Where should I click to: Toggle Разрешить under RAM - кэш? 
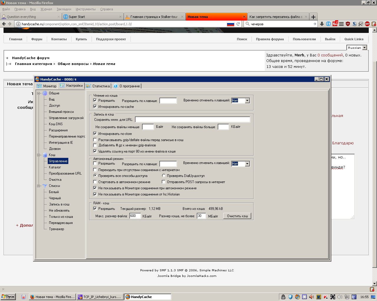click(95, 208)
